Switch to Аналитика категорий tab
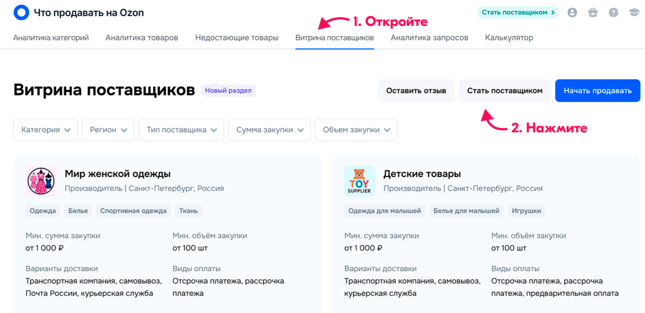 51,38
